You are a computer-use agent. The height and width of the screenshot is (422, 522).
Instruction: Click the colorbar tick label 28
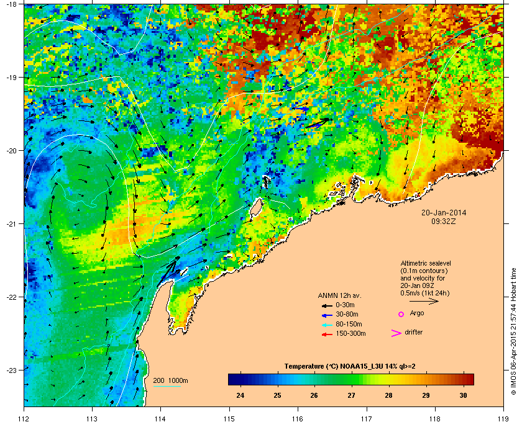pos(388,395)
